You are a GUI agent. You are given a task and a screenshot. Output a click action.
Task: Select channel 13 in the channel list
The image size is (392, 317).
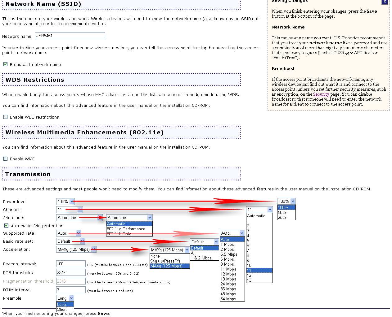tap(259, 280)
